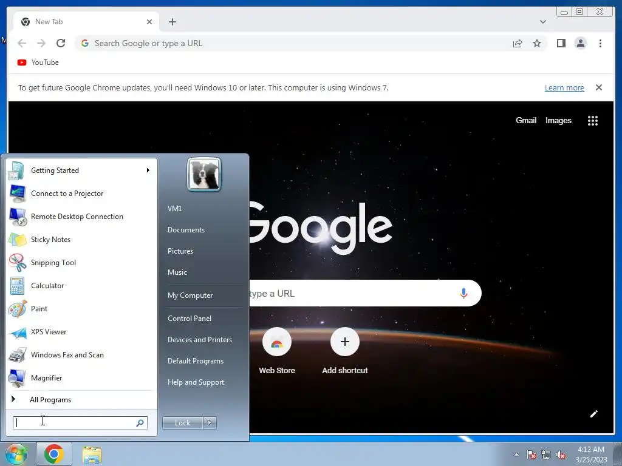
Task: Launch Snipping Tool scissors icon
Action: [17, 263]
